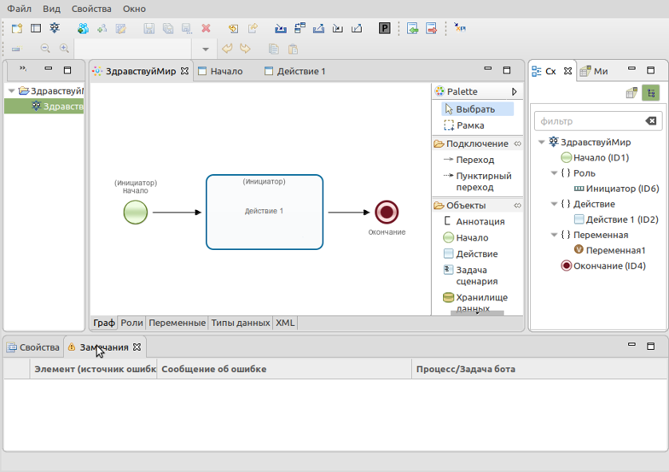Screen dimensions: 669x472
Task: Switch to the Роли tab
Action: pos(132,323)
